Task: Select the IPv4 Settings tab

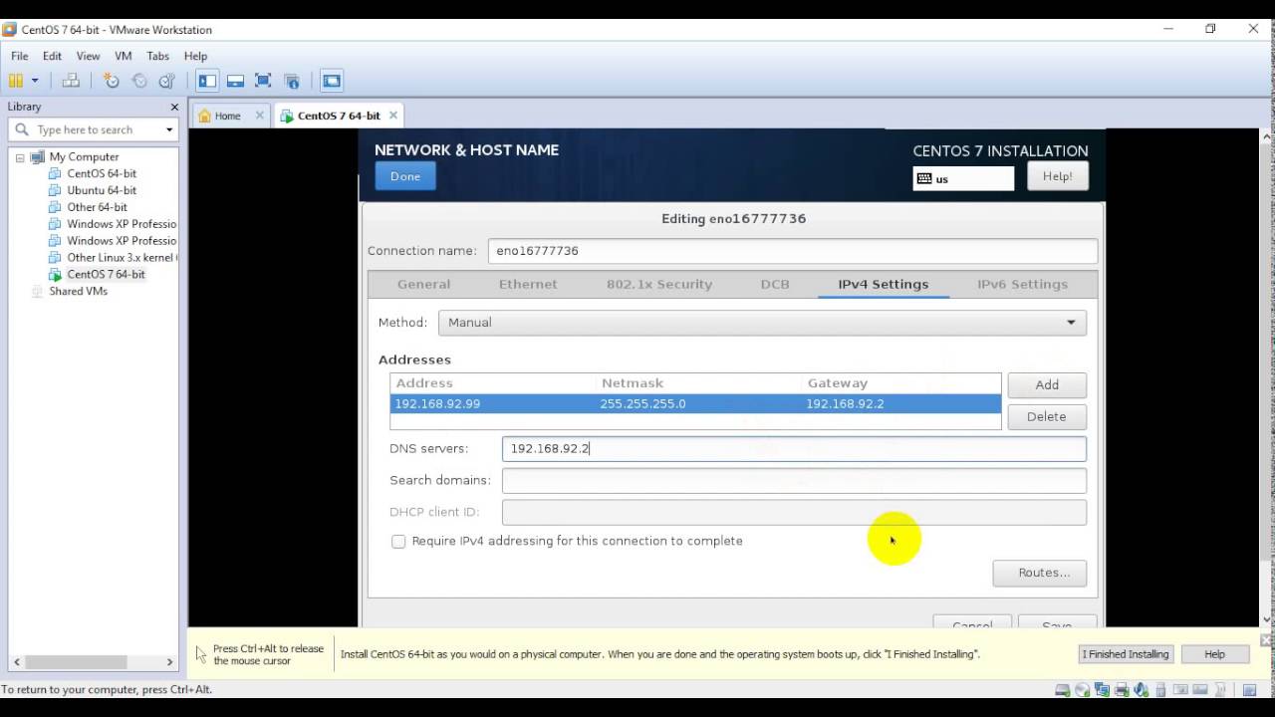Action: click(x=883, y=284)
